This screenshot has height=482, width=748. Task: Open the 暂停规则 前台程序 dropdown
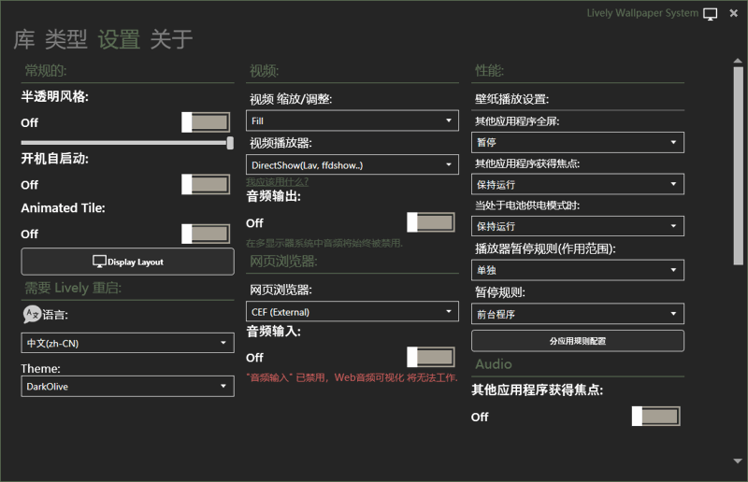tap(578, 314)
